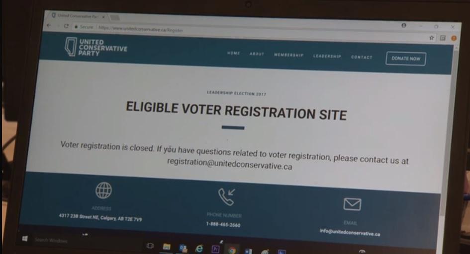Reload the page with refresh icon
The image size is (470, 254).
coord(66,26)
